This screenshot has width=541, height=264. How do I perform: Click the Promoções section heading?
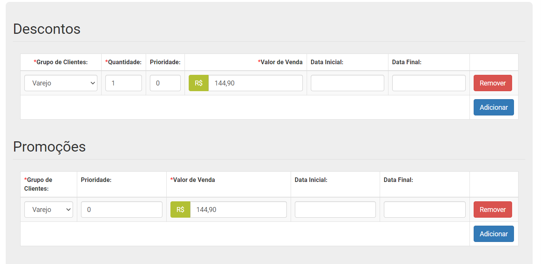49,147
